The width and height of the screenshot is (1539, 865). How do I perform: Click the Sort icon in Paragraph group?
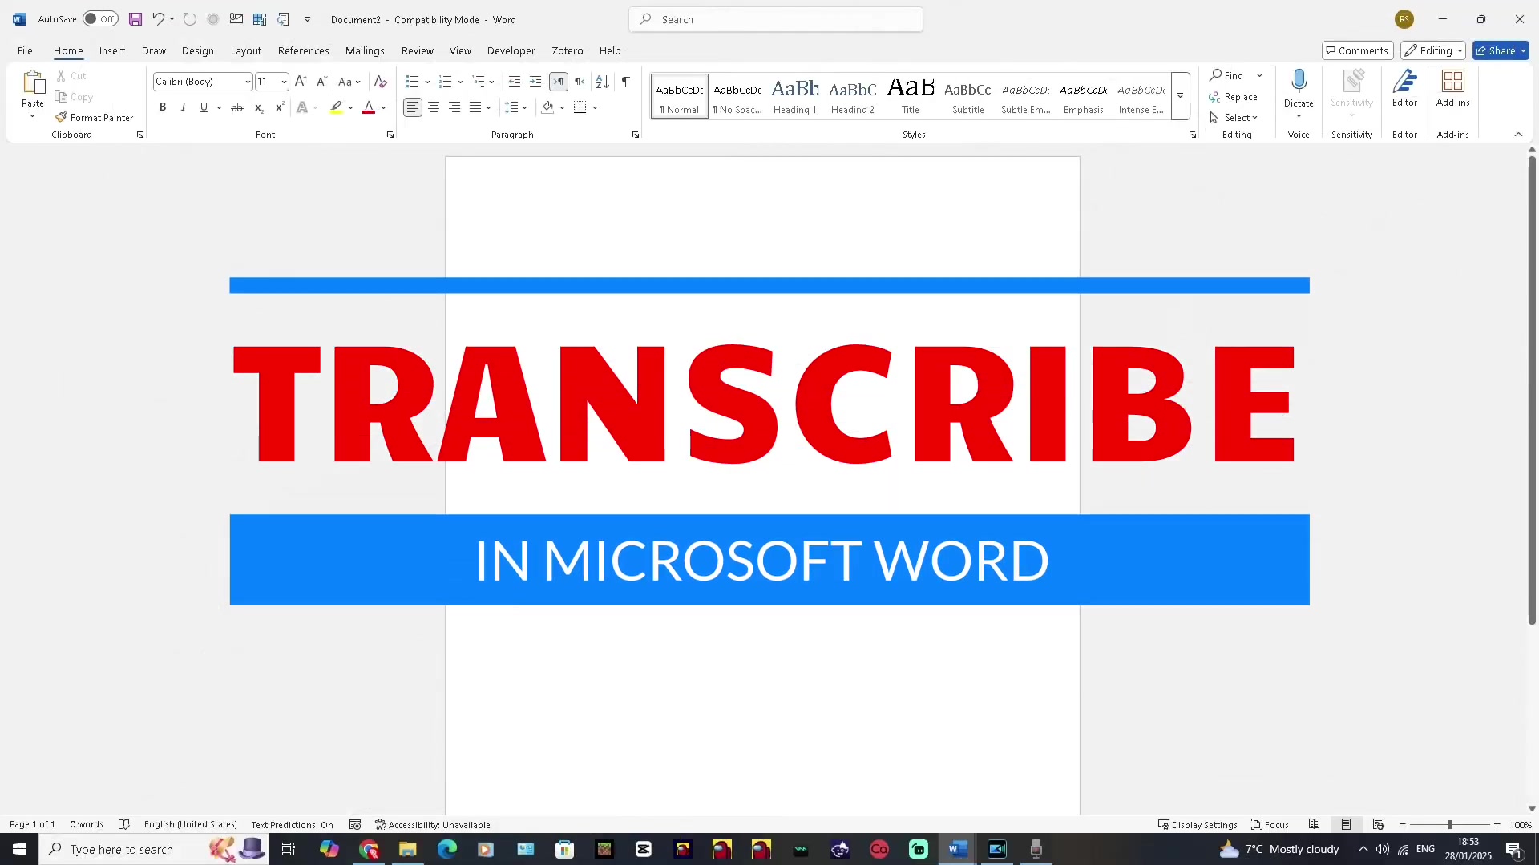tap(601, 81)
